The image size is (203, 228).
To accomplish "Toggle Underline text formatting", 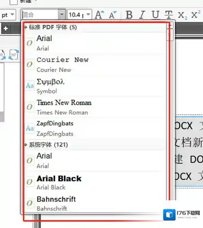I will 155,15.
